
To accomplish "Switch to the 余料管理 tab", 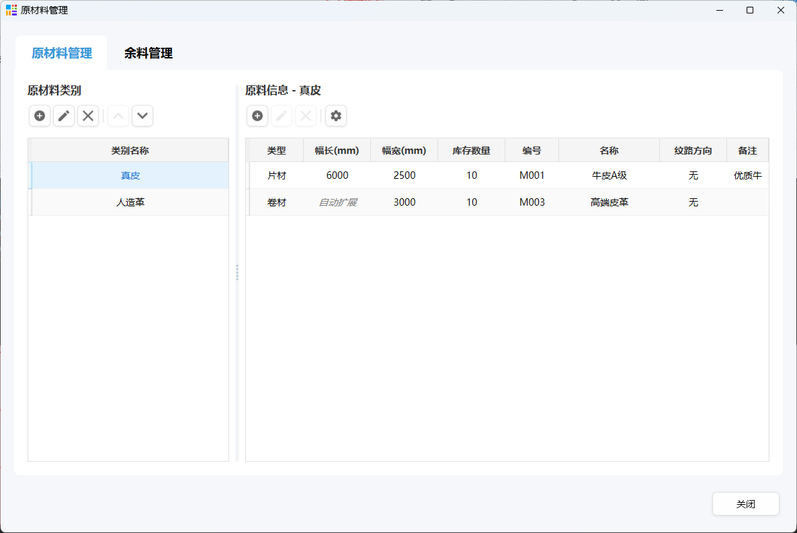I will pos(149,52).
